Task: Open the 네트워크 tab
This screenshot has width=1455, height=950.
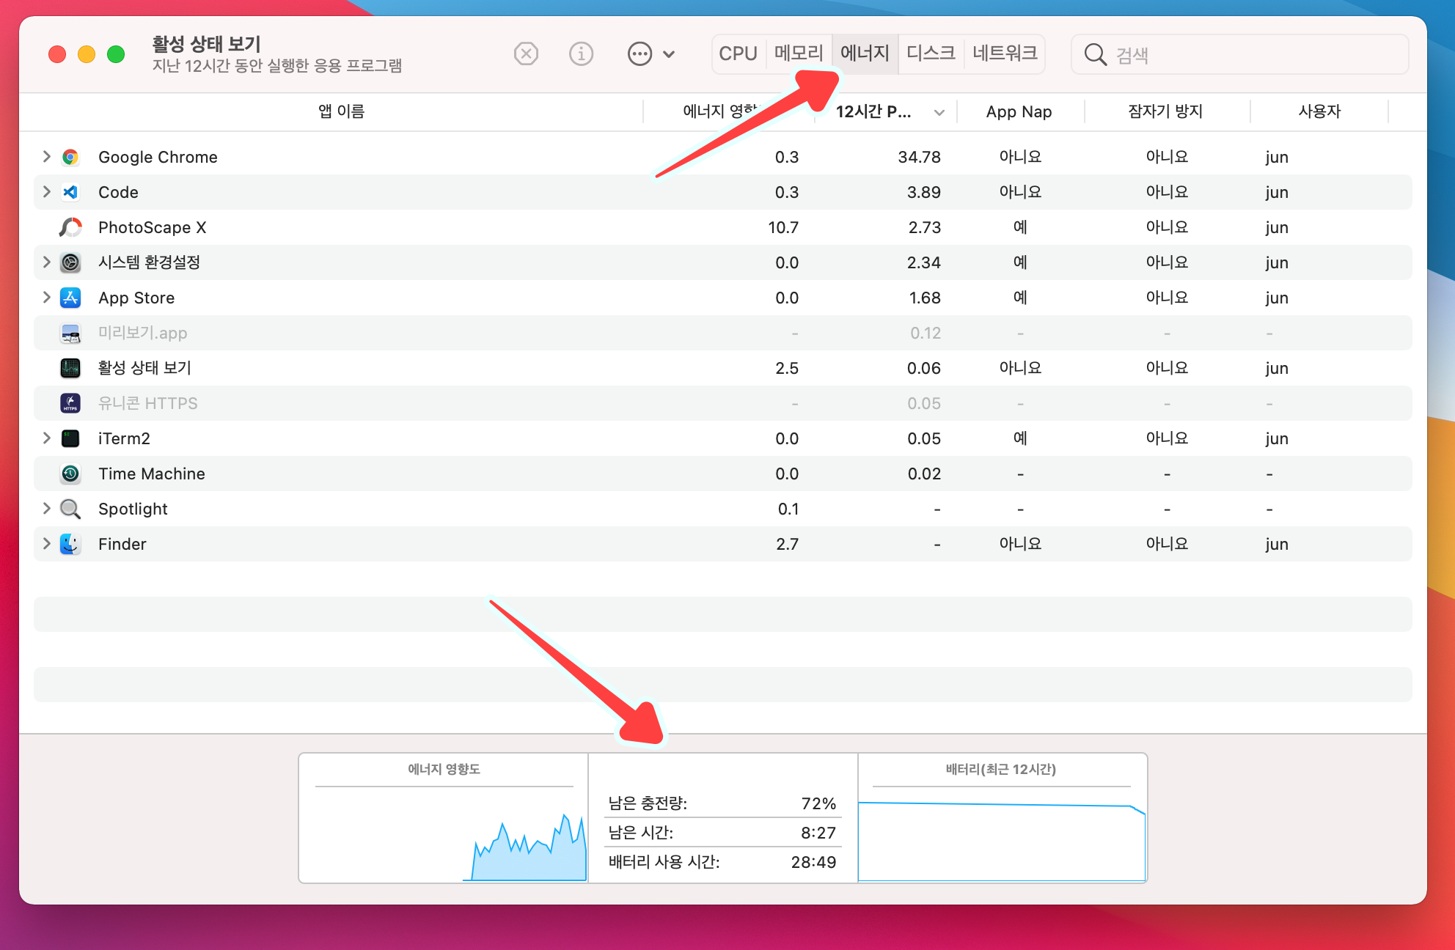Action: click(x=1005, y=54)
